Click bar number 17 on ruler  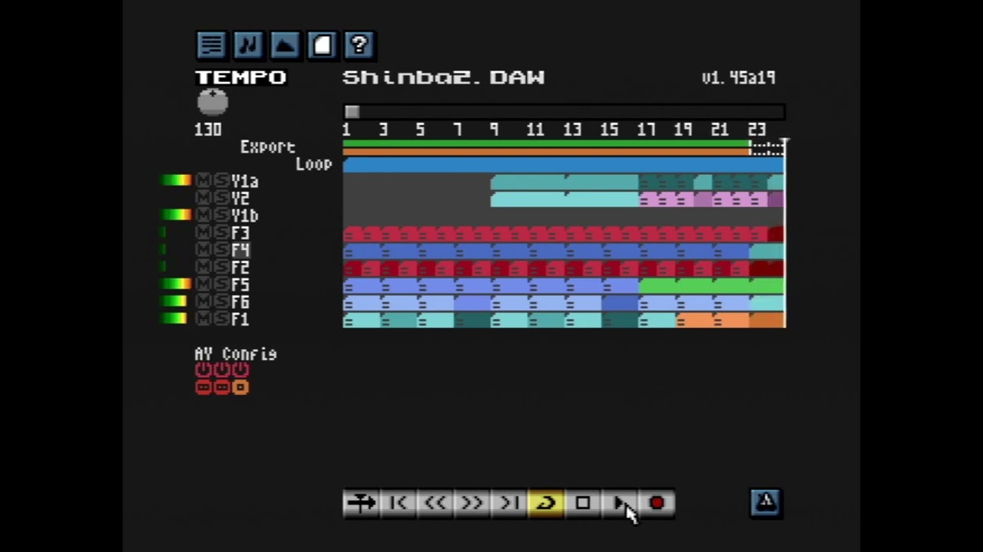point(646,130)
